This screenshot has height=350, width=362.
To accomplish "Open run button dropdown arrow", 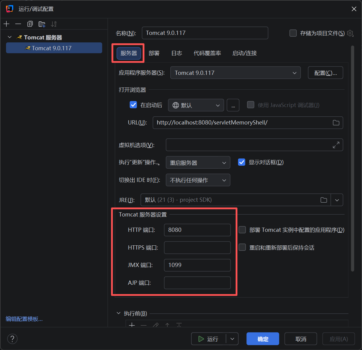I will 232,339.
